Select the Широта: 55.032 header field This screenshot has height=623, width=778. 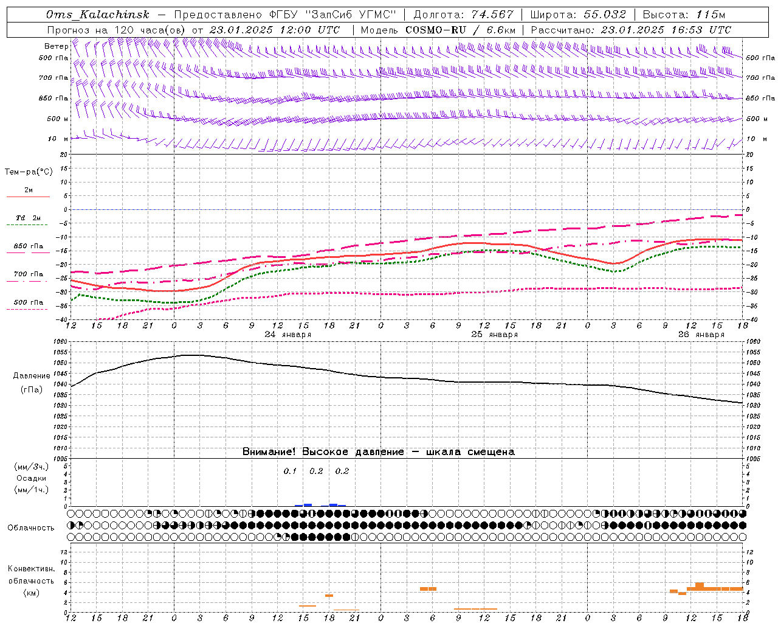578,15
